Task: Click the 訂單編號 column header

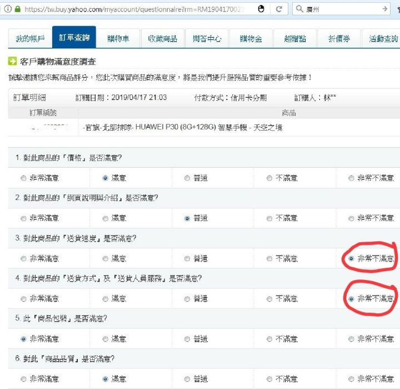Action: coord(43,113)
